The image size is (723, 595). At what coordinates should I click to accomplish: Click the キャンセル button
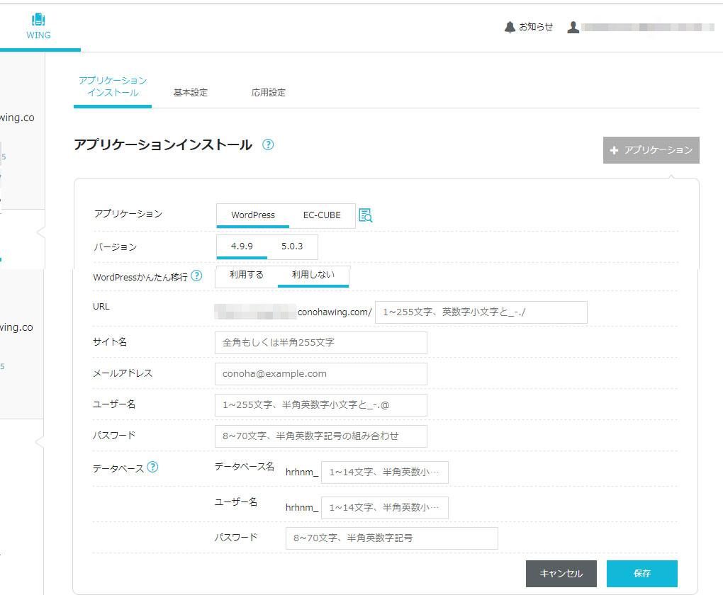click(561, 573)
